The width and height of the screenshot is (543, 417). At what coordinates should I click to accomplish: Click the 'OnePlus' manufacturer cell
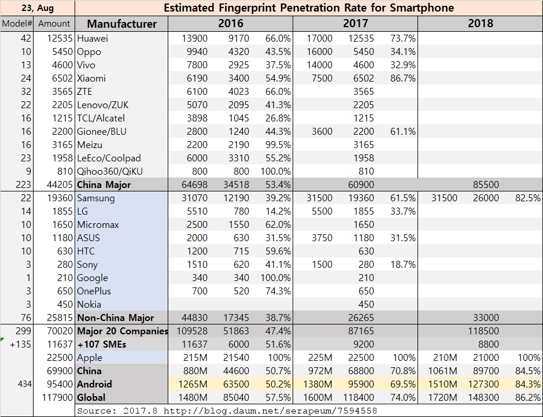point(121,291)
